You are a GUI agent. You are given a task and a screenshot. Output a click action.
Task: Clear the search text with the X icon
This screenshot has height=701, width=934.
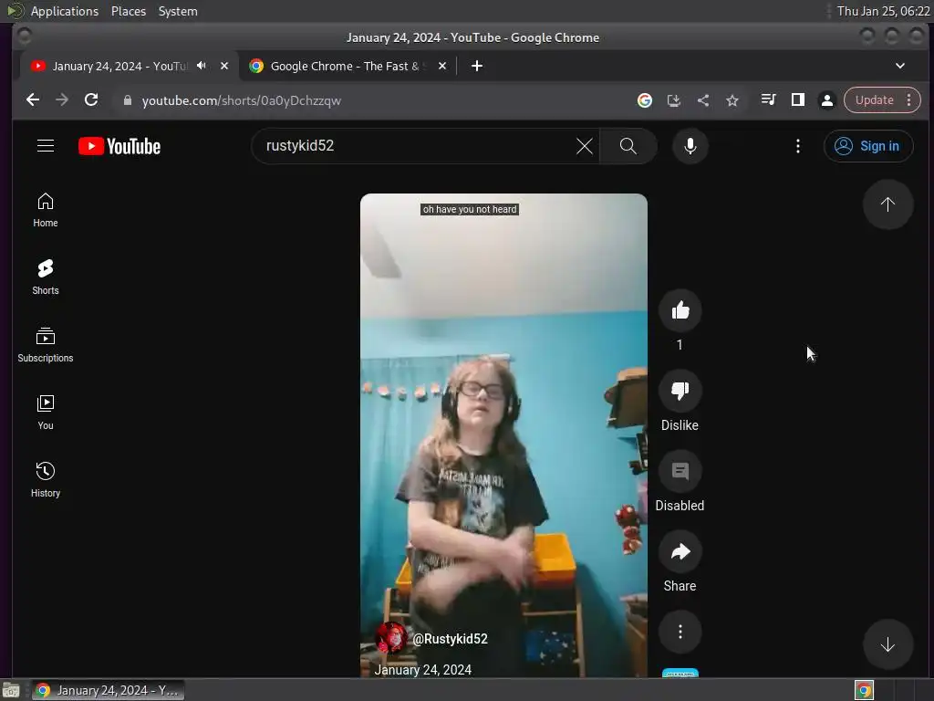tap(585, 146)
